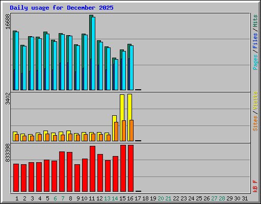261x204 pixels.
Task: Click the title 'Daily usage for December 2025'
Action: 62,8
